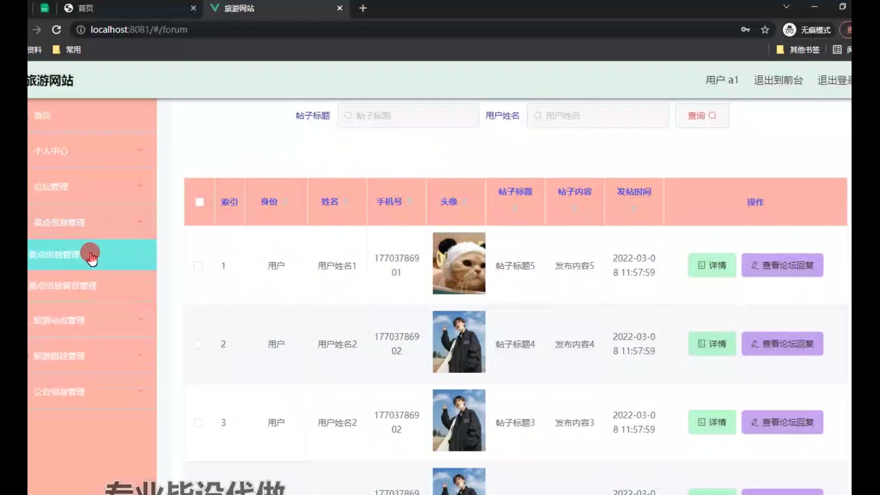This screenshot has width=880, height=495.
Task: Open the reading list icon in bookmarks bar
Action: click(837, 49)
